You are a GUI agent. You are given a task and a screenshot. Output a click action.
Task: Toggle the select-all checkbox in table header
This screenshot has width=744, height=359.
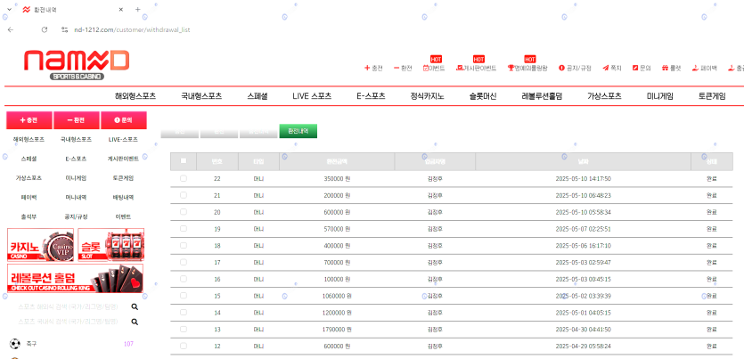click(184, 161)
